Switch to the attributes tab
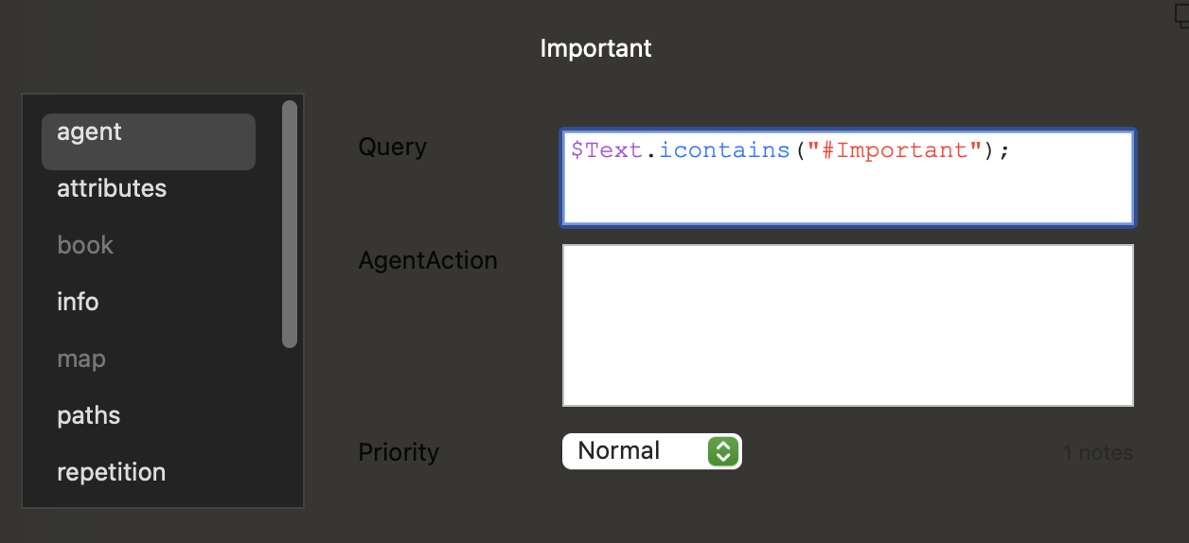The height and width of the screenshot is (543, 1189). [x=112, y=188]
